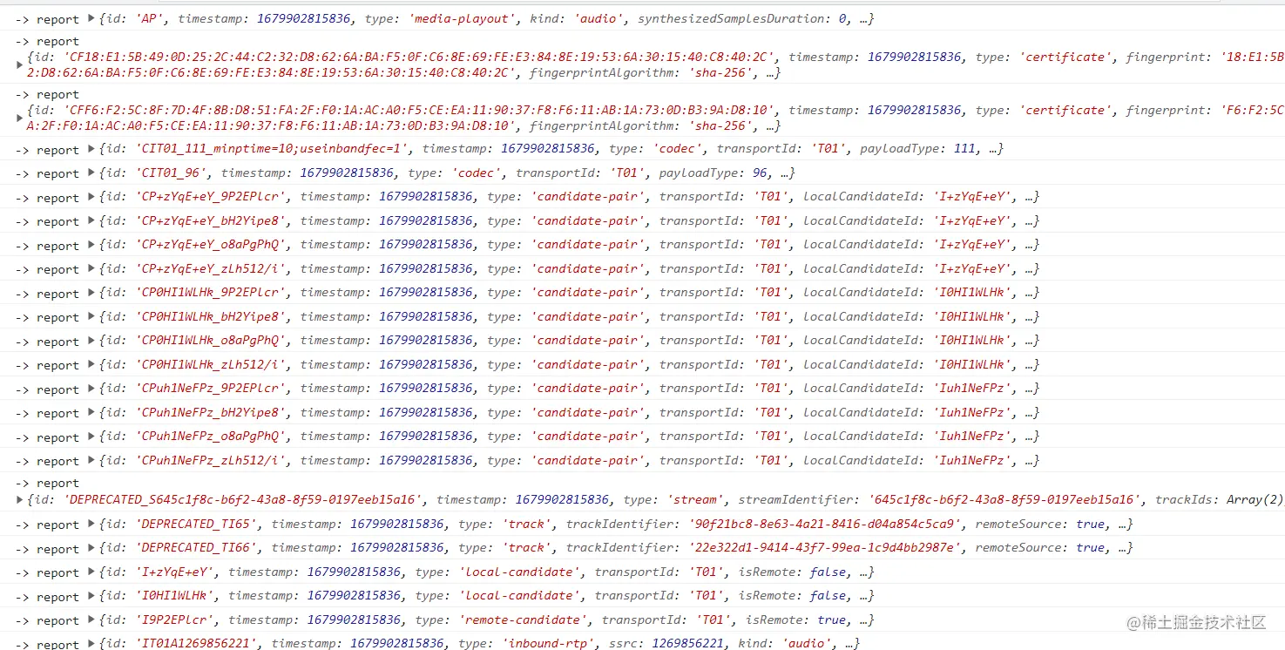
Task: Expand candidate-pair 'CP+zYqE+eY_zLh512/i' object
Action: click(91, 269)
